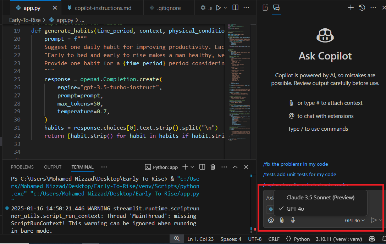This screenshot has height=244, width=386.
Task: Select the Copilot chat view icon
Action: (276, 8)
